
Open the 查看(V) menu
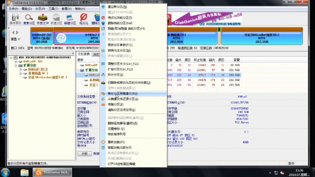[67, 9]
